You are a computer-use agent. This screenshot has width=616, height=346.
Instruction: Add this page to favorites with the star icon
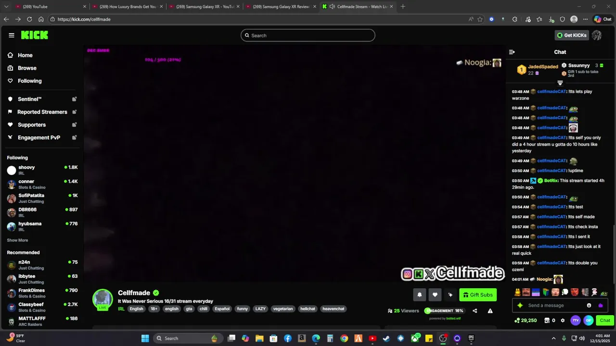click(x=480, y=19)
